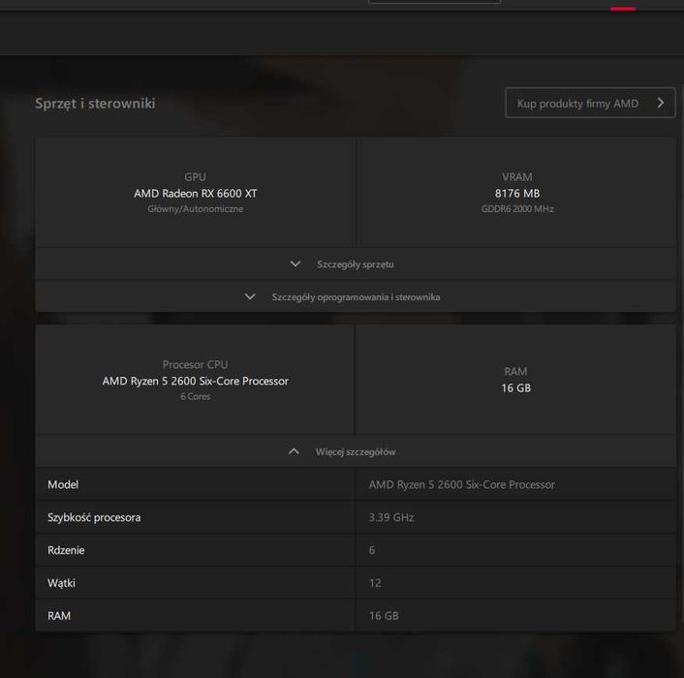Click Model row value AMD Ryzen 5 2600

coord(462,484)
